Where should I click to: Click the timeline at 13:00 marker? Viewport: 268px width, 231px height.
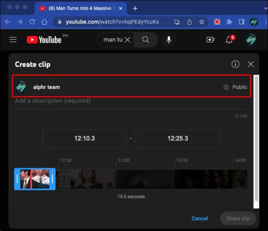click(124, 160)
